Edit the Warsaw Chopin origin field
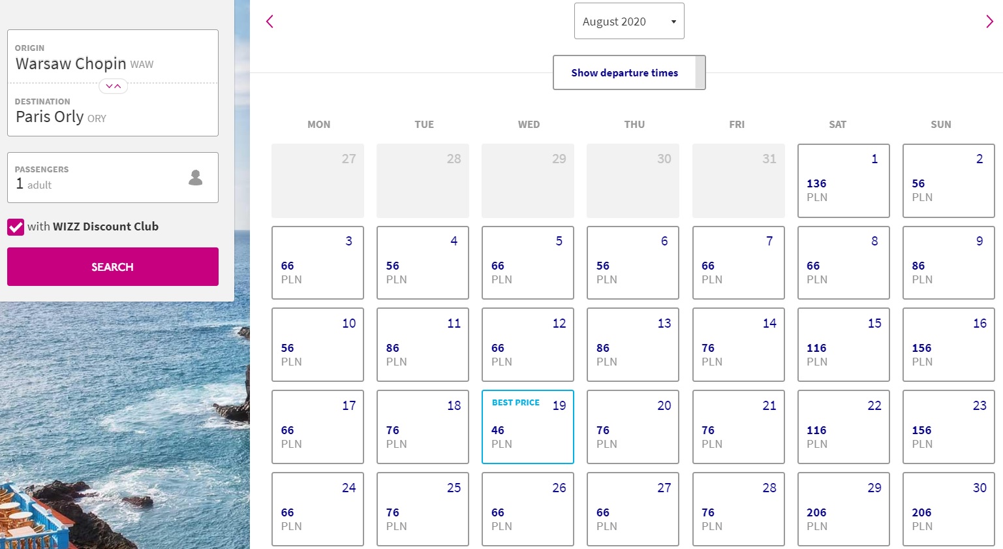 [x=113, y=57]
